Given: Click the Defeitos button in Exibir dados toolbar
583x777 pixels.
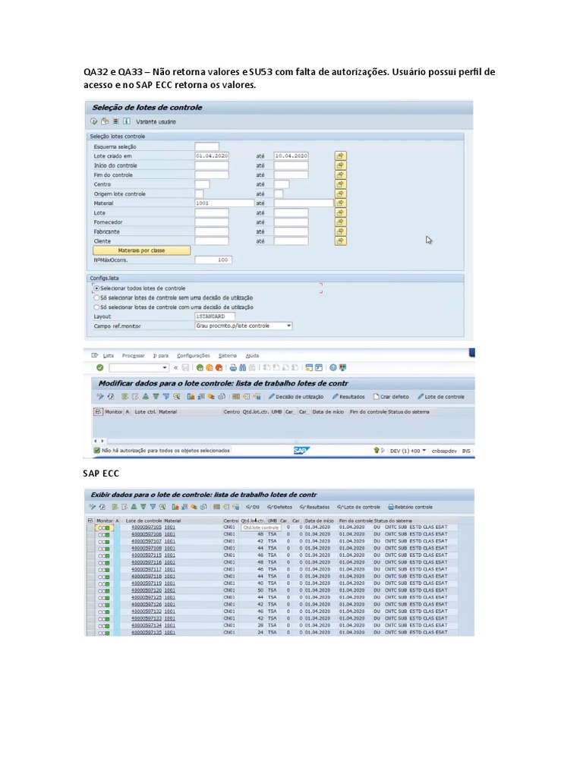Looking at the screenshot, I should (279, 507).
